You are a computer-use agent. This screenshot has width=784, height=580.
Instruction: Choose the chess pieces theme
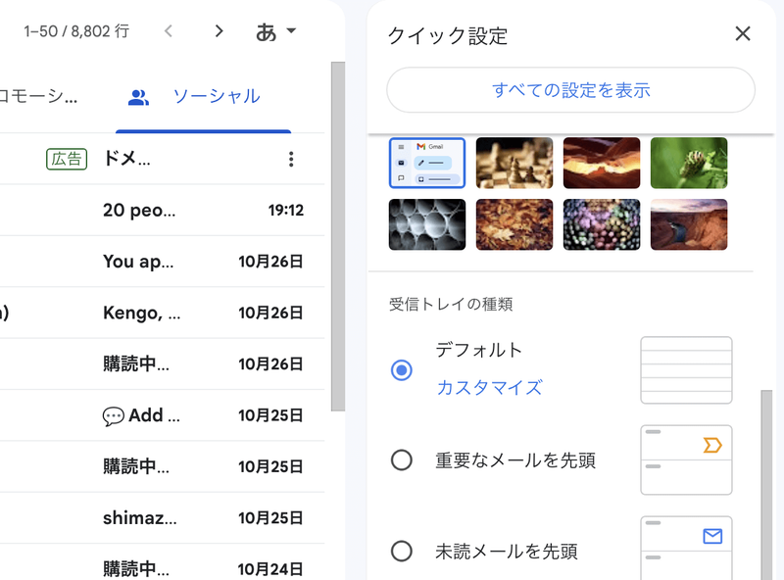pos(514,163)
